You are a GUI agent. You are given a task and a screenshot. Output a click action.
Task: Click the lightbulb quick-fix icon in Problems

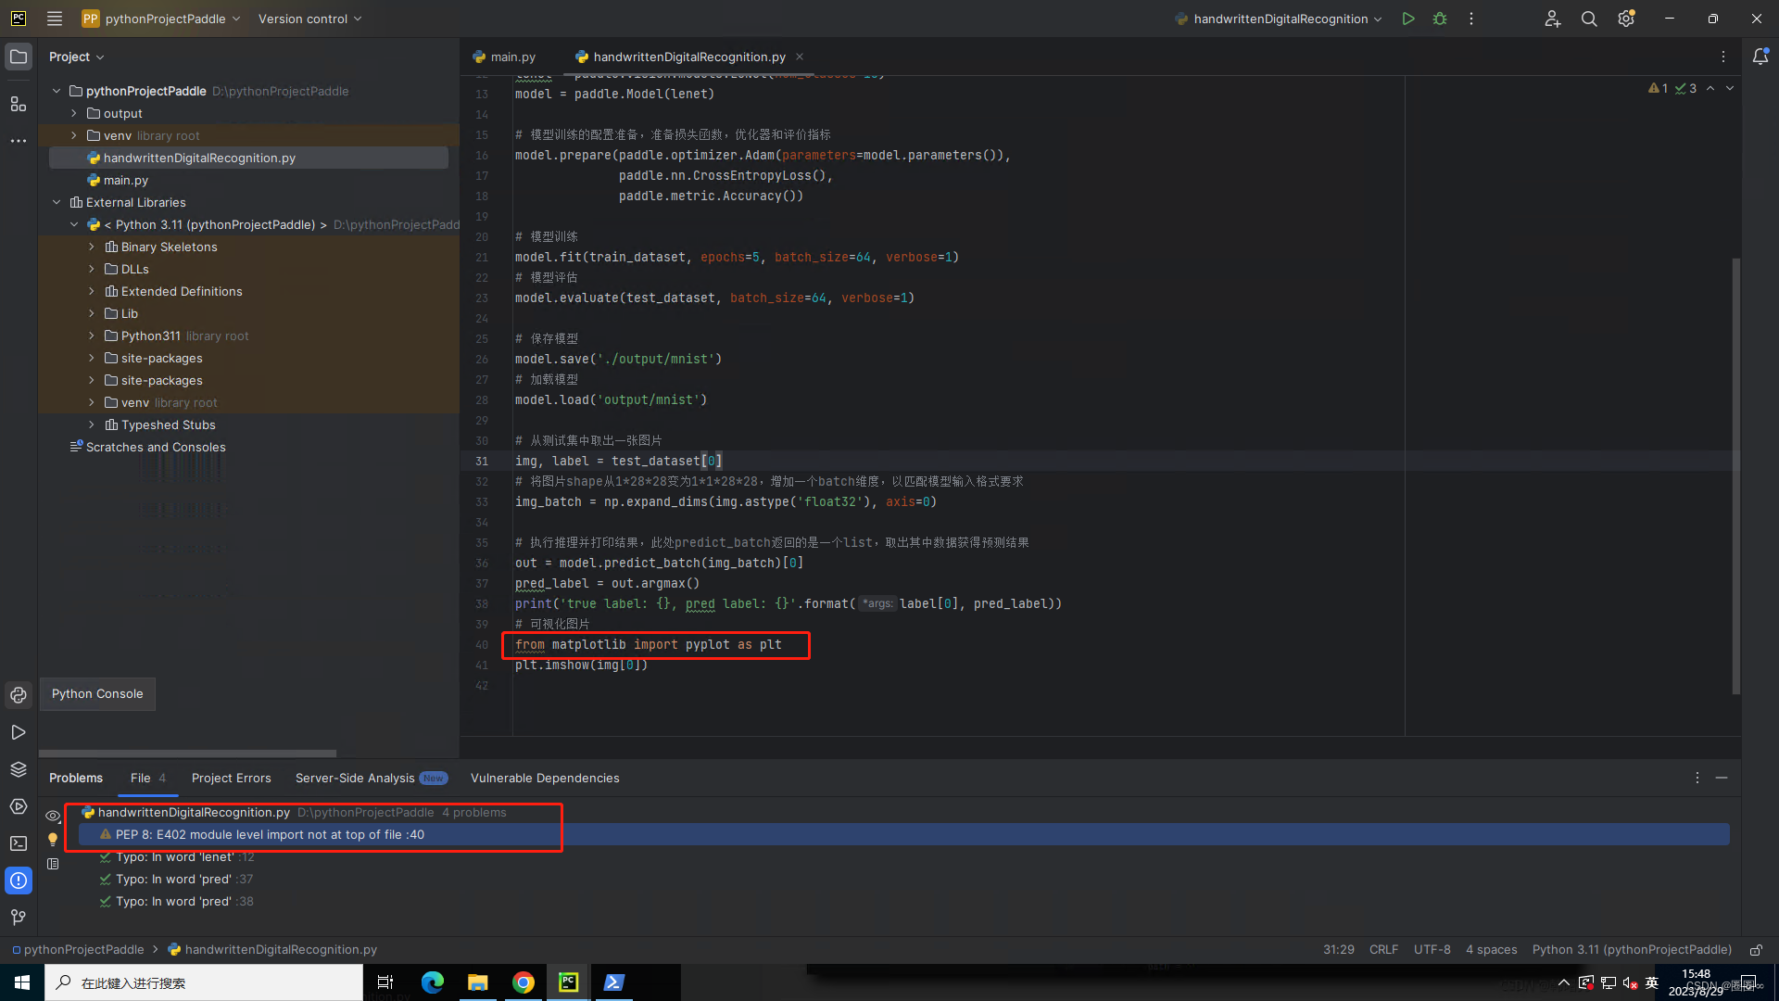coord(53,840)
